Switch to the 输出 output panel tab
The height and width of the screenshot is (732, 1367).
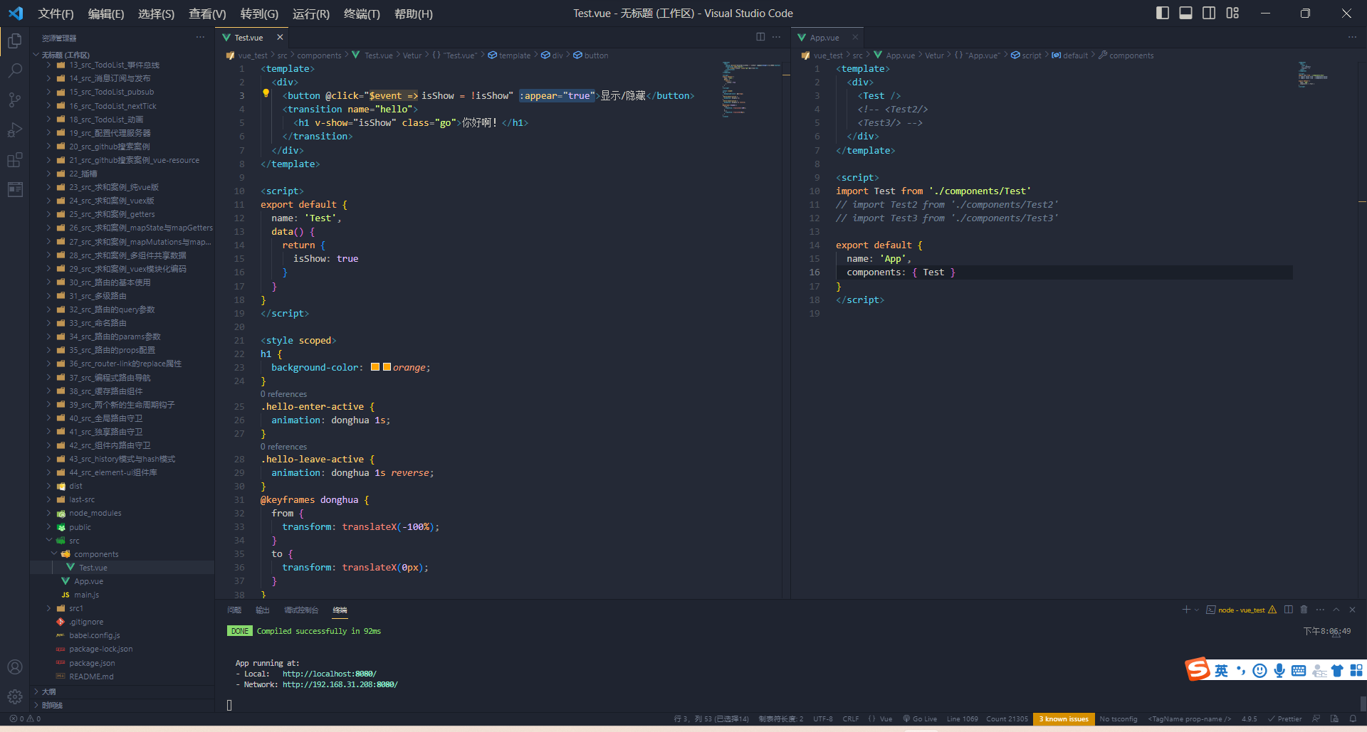click(263, 610)
